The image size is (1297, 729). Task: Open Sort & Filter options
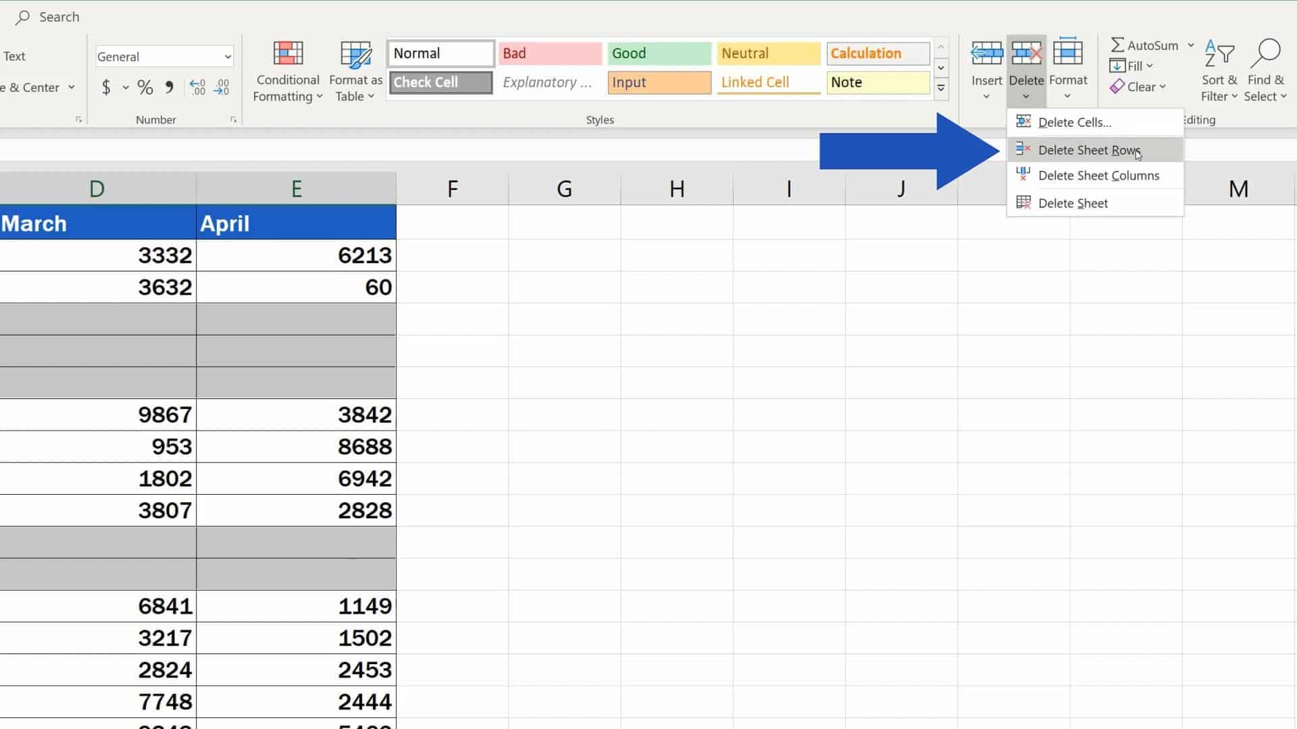click(x=1220, y=70)
